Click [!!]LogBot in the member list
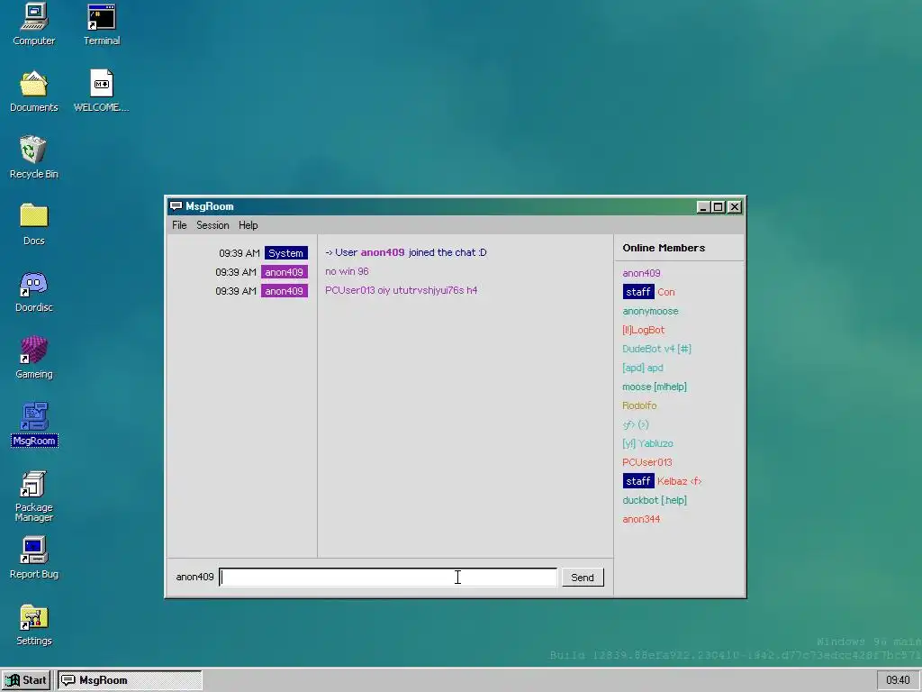 (x=643, y=330)
